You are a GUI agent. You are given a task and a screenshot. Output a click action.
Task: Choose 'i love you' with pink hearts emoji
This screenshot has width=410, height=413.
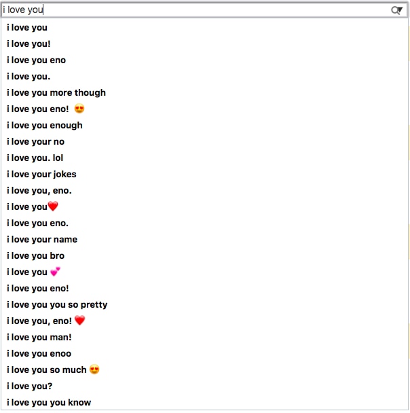tap(205, 272)
